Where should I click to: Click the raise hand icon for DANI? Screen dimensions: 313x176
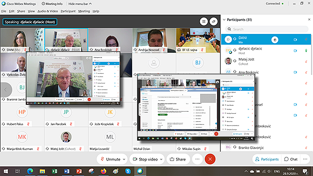coord(275,40)
